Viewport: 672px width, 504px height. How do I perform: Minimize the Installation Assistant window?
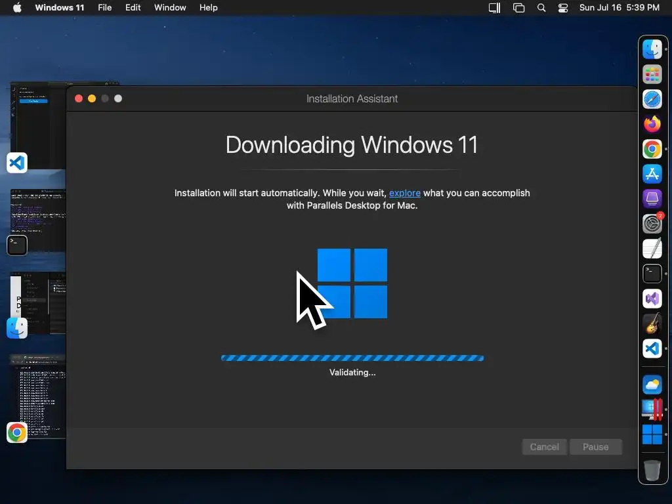pyautogui.click(x=92, y=98)
